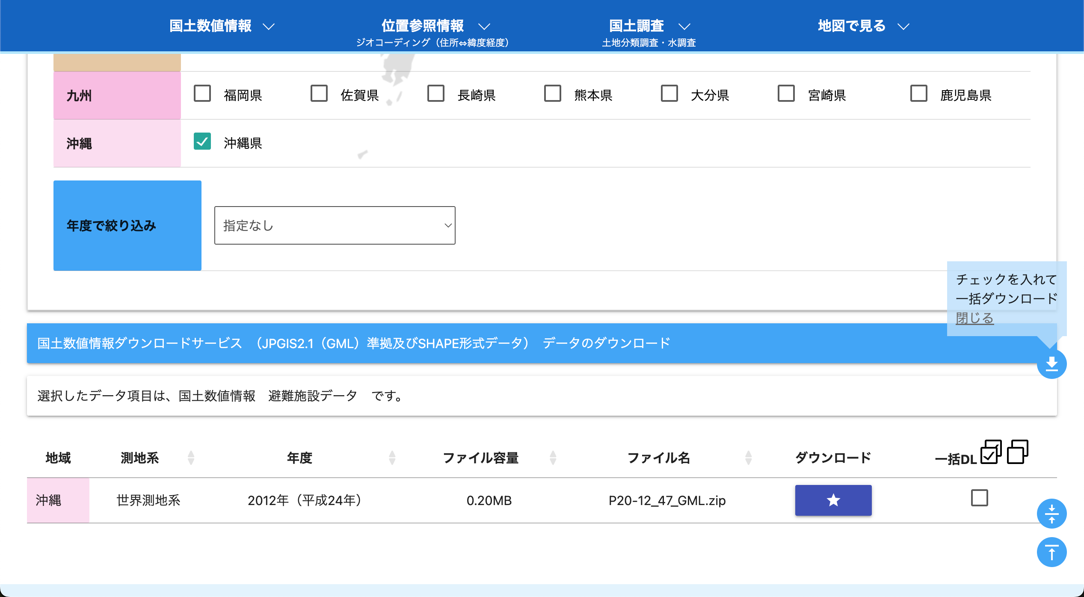This screenshot has width=1084, height=597.
Task: Click the floating bulk download arrow icon
Action: pos(1051,364)
